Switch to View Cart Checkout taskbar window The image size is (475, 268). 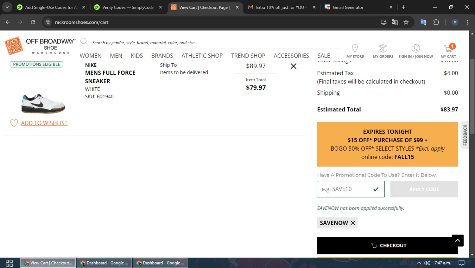click(48, 263)
